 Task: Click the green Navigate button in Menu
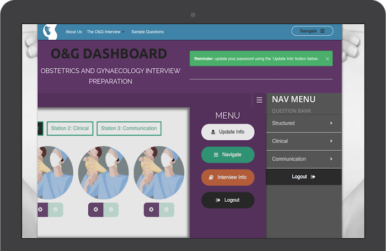point(228,155)
